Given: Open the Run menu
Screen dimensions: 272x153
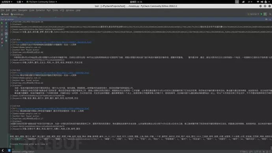Looking at the screenshot, I should 49,10.
